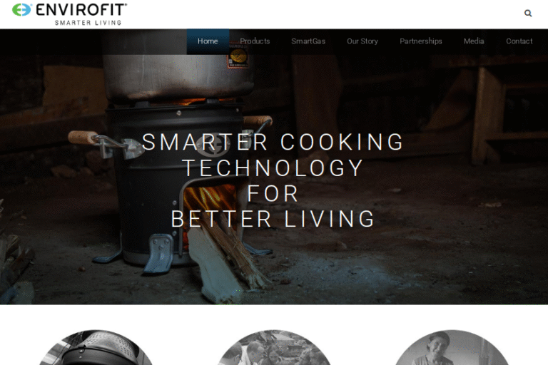
Task: Visit the Contact page
Action: tap(519, 41)
